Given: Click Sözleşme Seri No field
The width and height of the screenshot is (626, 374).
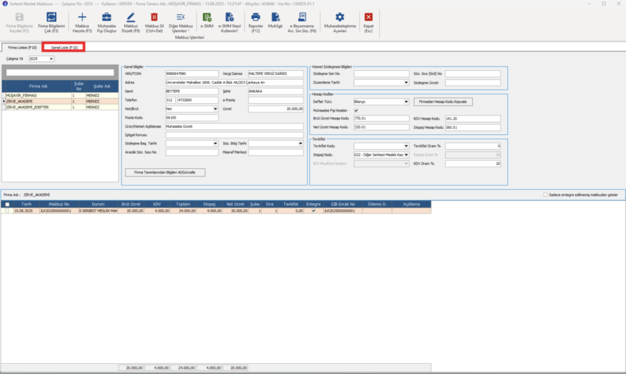Looking at the screenshot, I should [381, 74].
